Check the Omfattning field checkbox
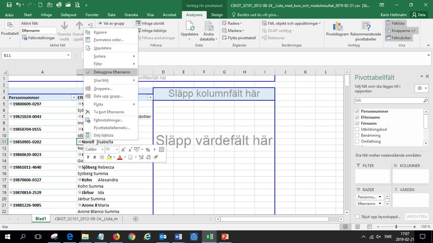The height and width of the screenshot is (243, 433). click(x=357, y=141)
